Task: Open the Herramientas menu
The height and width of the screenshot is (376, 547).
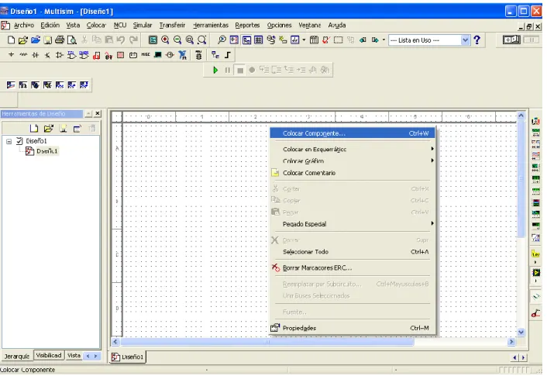Action: point(211,25)
